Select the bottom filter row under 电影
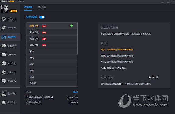 click(x=52, y=83)
